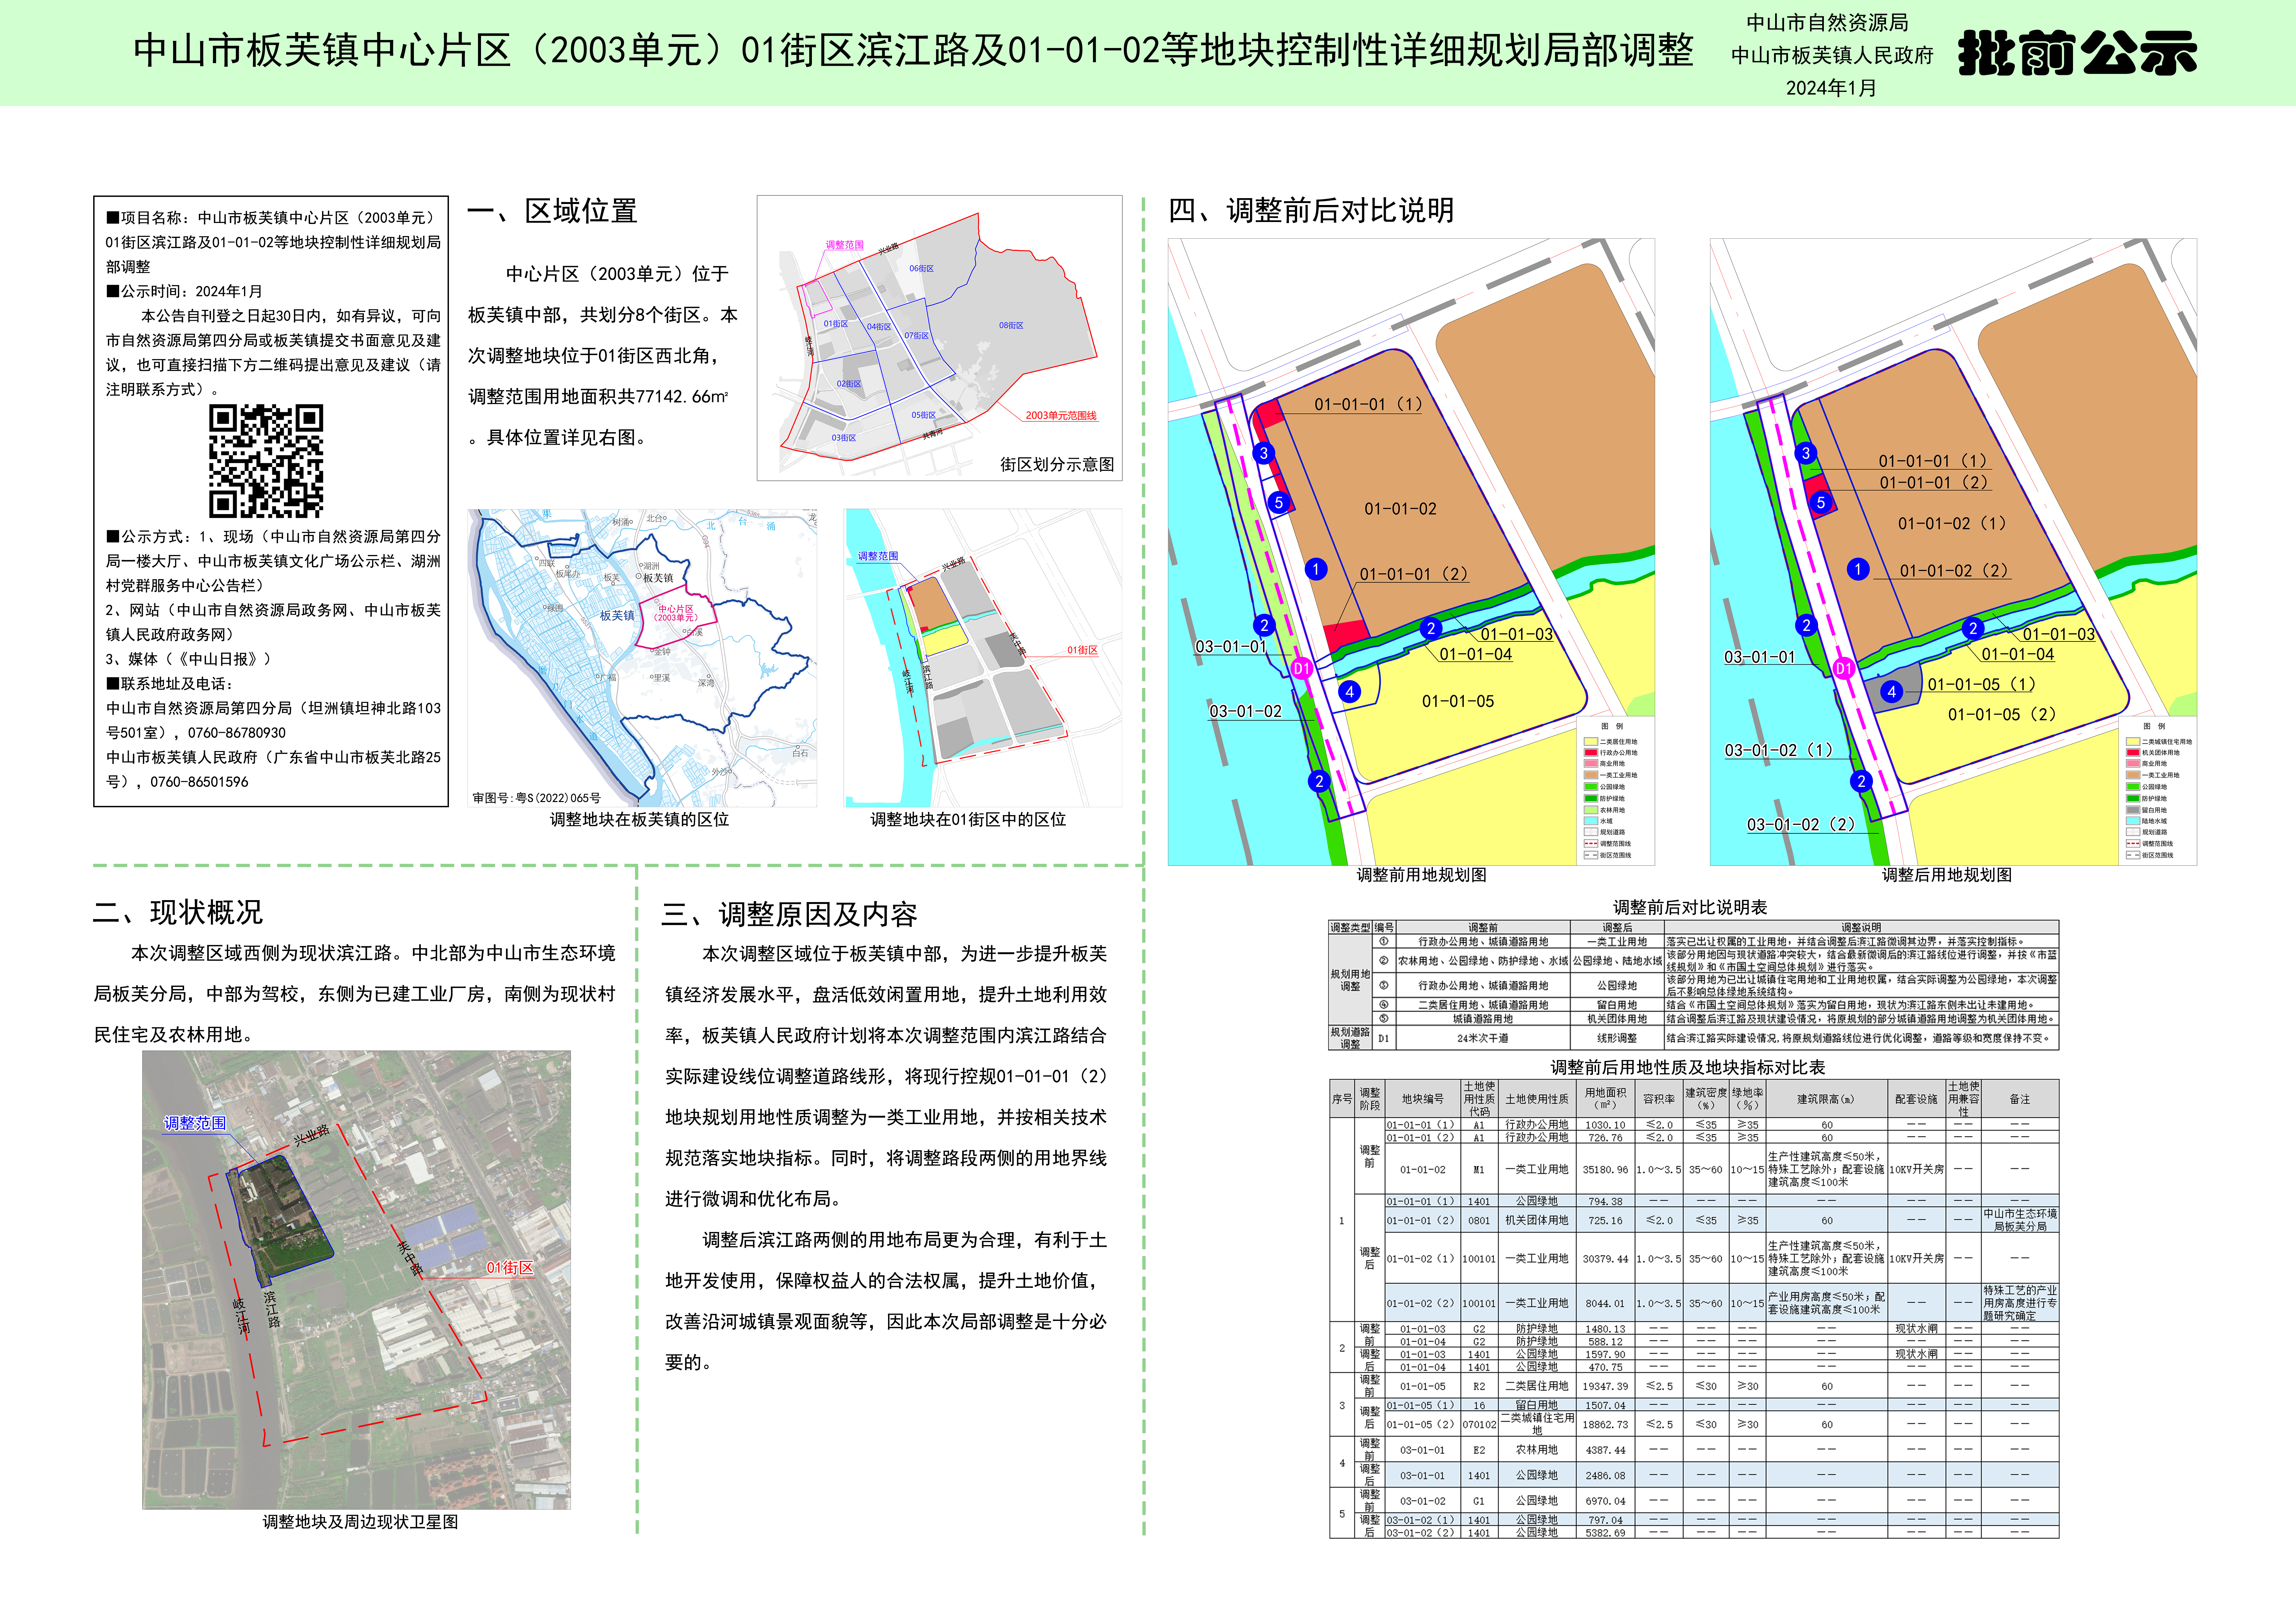This screenshot has height=1624, width=2296.
Task: Click map approval number 审图号：粤S(2022)065号
Action: coord(537,798)
